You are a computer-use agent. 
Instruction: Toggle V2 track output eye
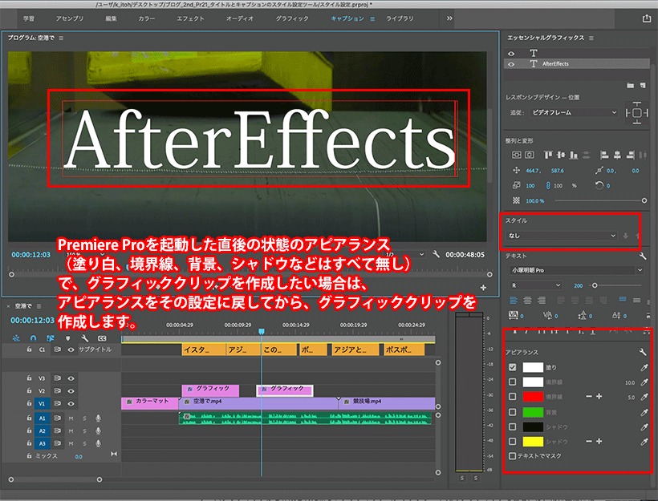click(71, 390)
